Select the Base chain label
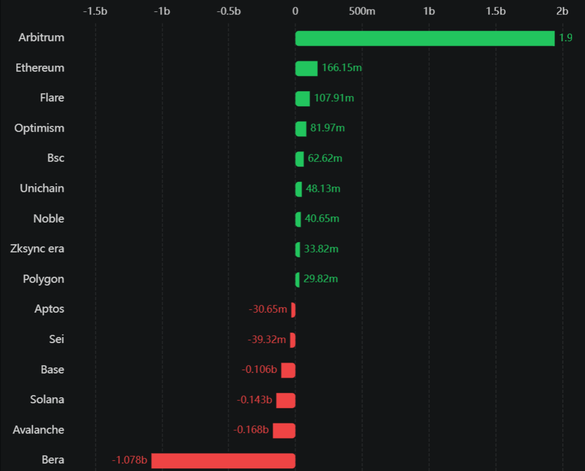This screenshot has width=585, height=471. click(53, 370)
